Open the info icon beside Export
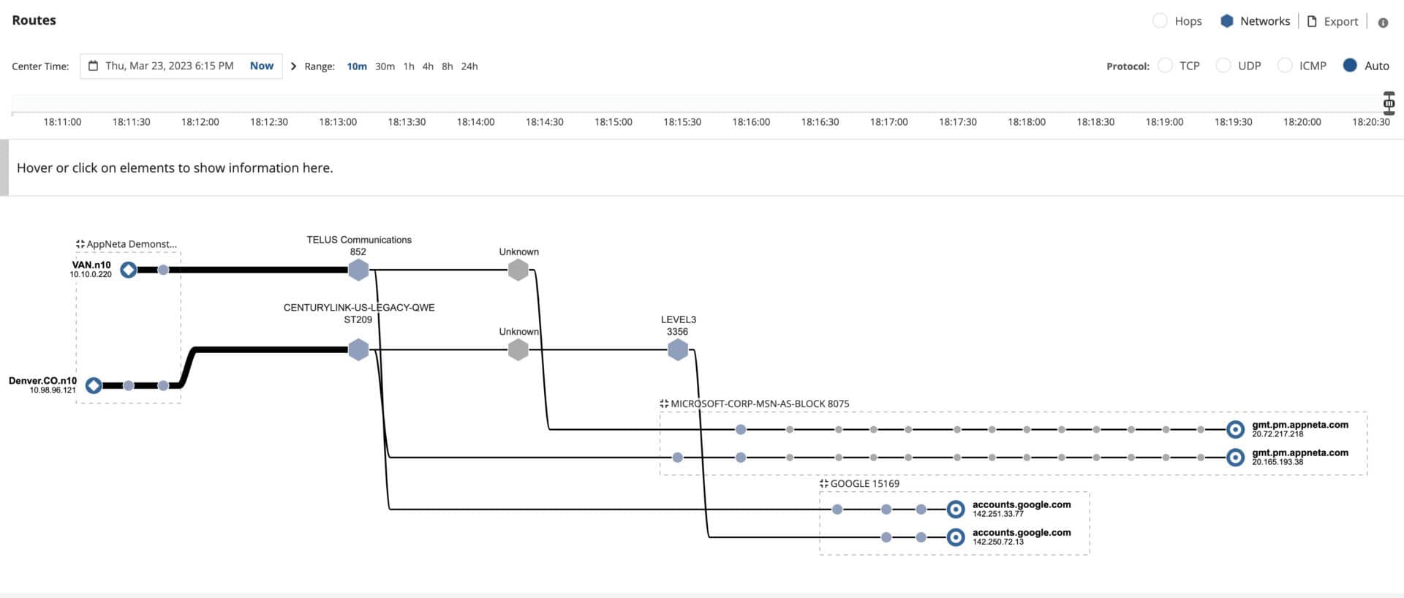1404x598 pixels. click(1383, 23)
